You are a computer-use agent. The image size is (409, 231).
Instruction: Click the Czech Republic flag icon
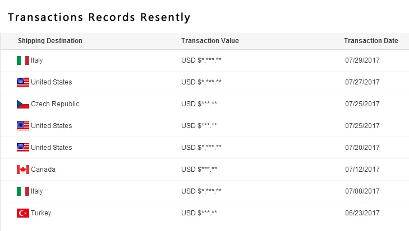click(x=23, y=104)
